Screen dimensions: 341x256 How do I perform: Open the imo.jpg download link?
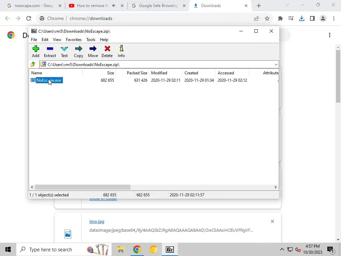click(x=97, y=222)
